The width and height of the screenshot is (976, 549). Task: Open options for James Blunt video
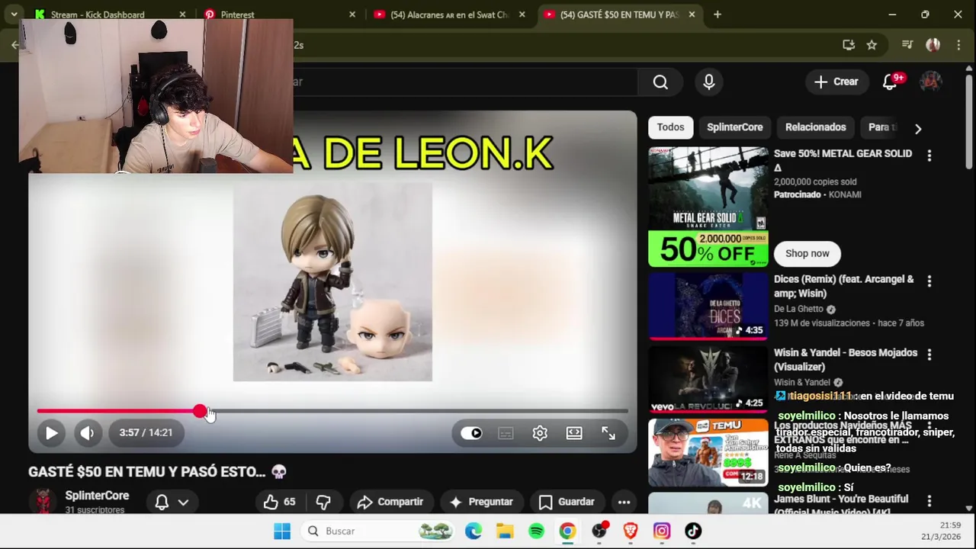[x=929, y=501]
